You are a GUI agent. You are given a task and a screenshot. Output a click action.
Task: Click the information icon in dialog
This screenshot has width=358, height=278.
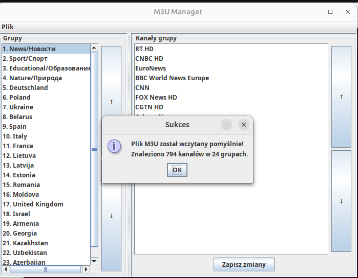(114, 147)
